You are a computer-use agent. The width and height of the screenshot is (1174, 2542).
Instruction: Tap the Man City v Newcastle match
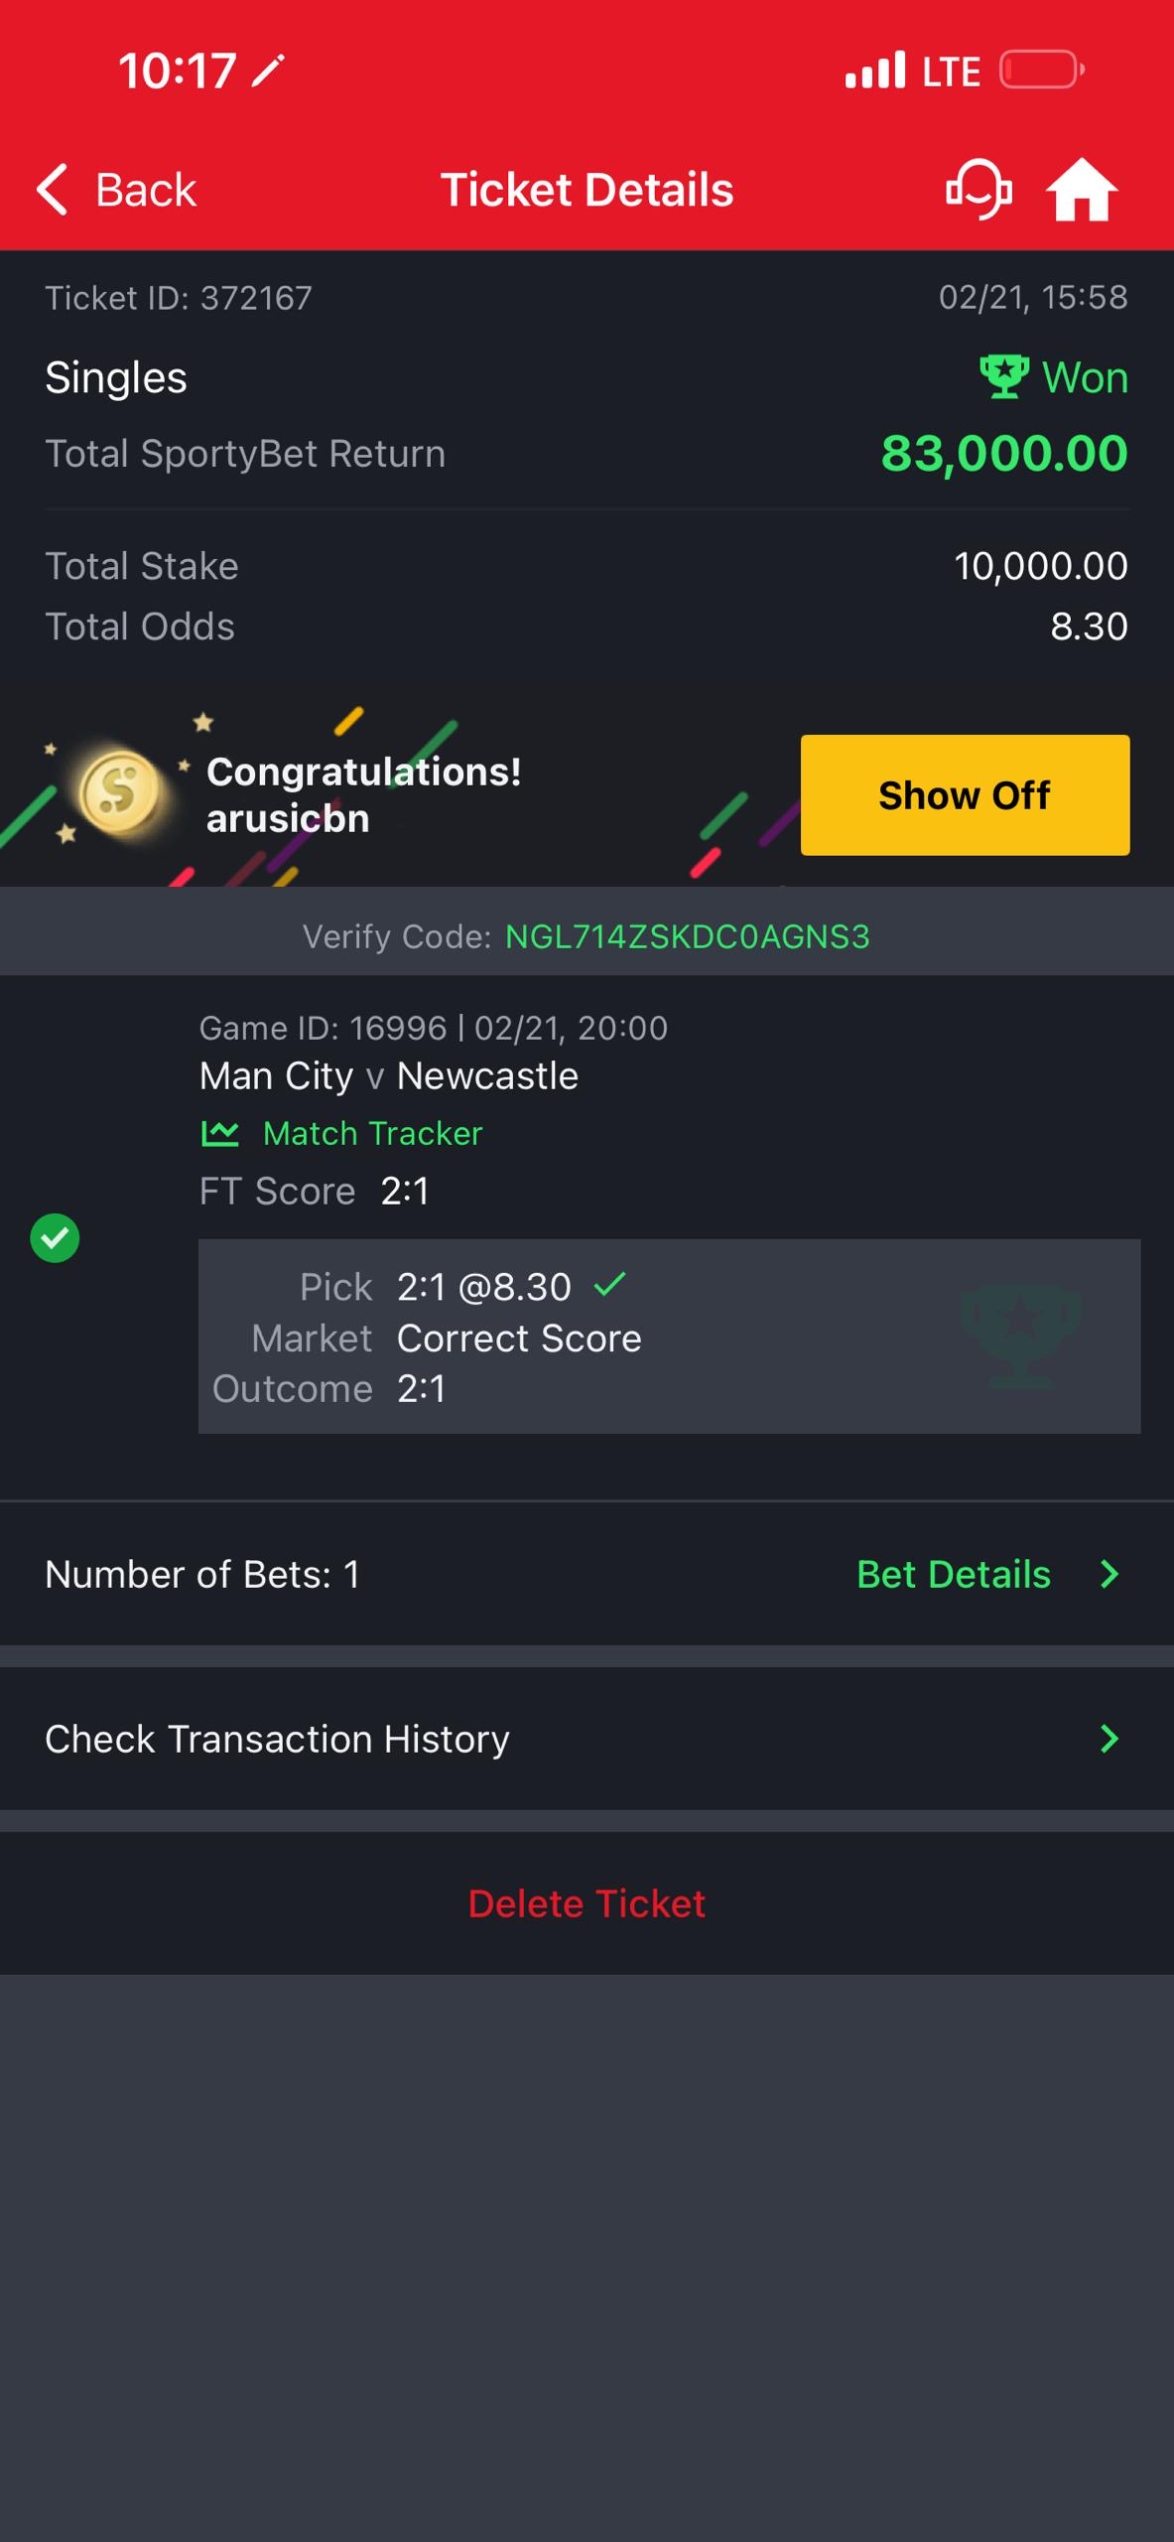point(388,1076)
